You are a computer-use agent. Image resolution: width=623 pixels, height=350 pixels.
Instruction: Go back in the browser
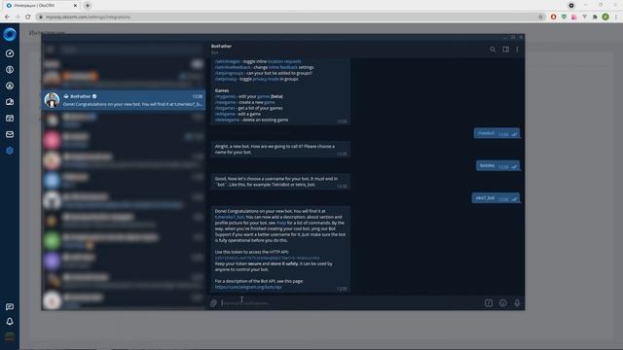tap(7, 17)
